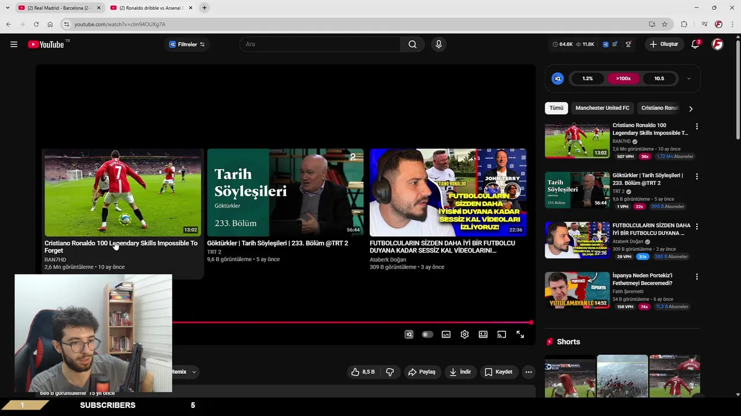
Task: Click the vidIQ player control icon
Action: [409, 335]
